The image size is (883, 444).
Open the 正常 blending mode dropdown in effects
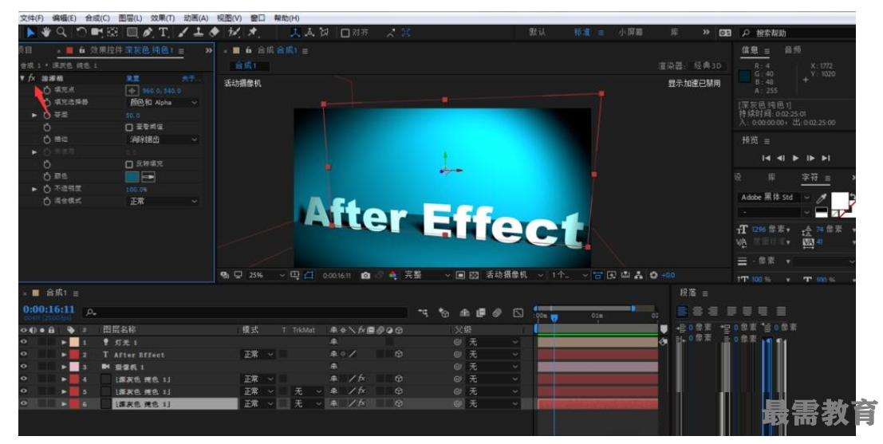164,201
